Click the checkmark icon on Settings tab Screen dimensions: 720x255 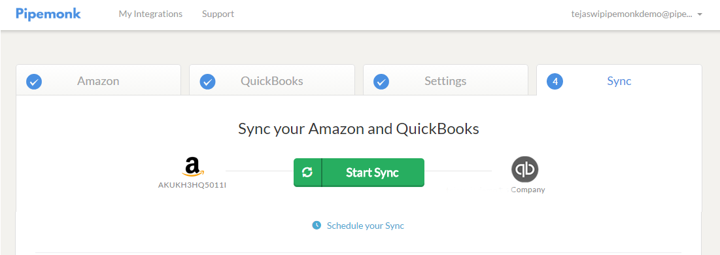(381, 82)
